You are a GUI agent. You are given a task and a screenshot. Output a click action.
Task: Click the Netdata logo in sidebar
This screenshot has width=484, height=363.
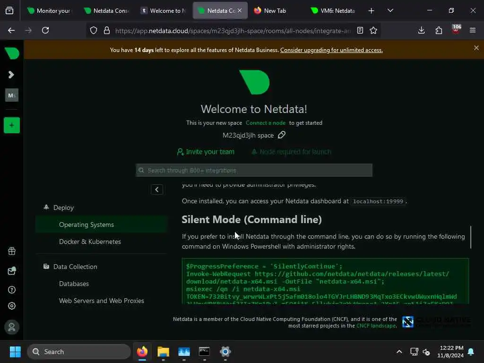click(12, 53)
